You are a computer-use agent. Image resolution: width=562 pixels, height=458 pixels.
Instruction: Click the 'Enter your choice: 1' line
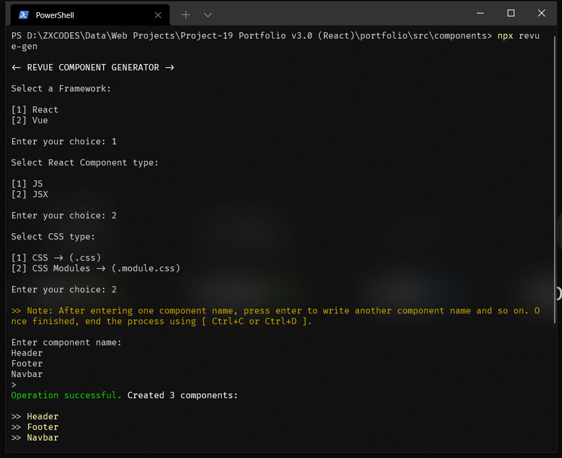tap(64, 142)
